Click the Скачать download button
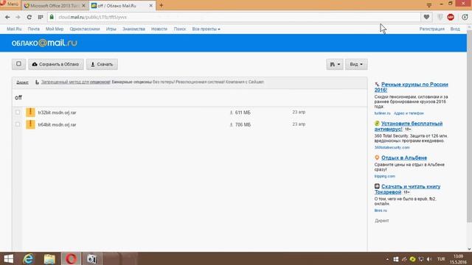The width and height of the screenshot is (472, 265). (102, 64)
